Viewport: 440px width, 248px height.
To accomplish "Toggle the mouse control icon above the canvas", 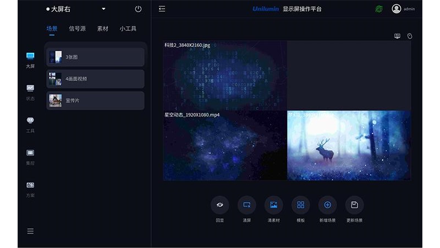I will point(409,36).
